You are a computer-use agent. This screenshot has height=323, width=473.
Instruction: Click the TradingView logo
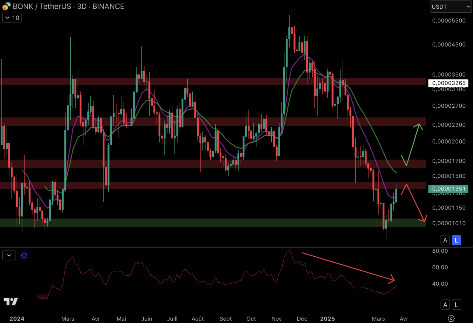pyautogui.click(x=11, y=301)
